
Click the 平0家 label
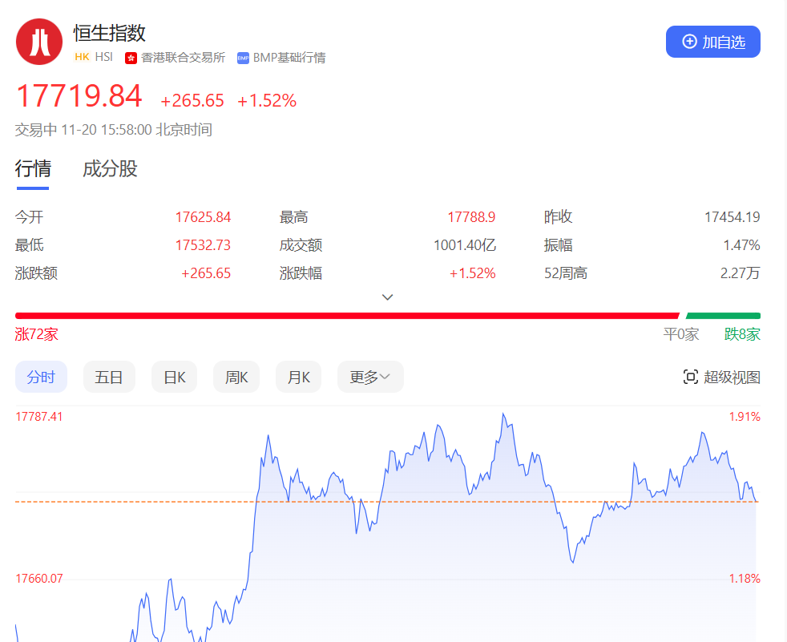(x=681, y=334)
